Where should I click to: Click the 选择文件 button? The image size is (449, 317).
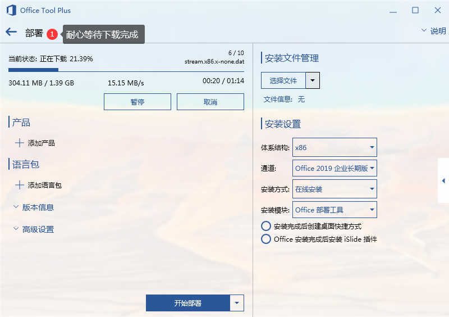coord(283,80)
